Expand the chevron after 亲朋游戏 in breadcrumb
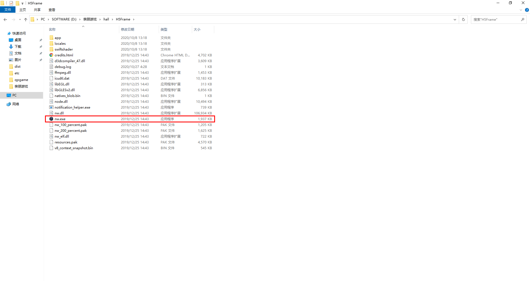This screenshot has height=281, width=530. [100, 19]
